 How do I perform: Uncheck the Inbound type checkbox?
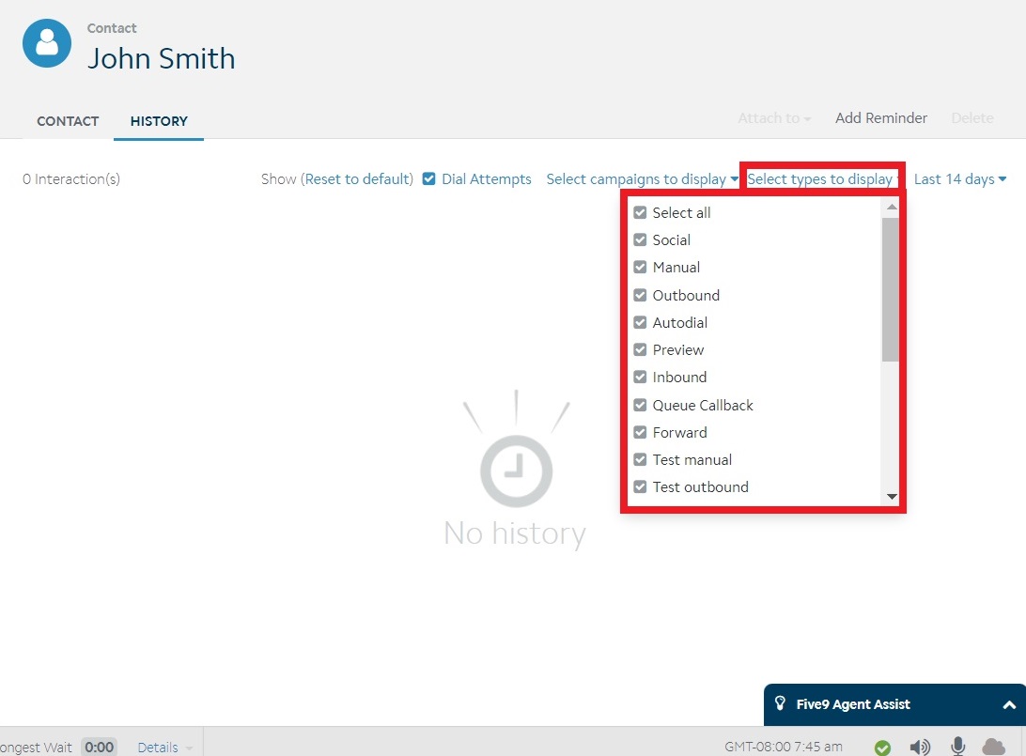pos(640,378)
